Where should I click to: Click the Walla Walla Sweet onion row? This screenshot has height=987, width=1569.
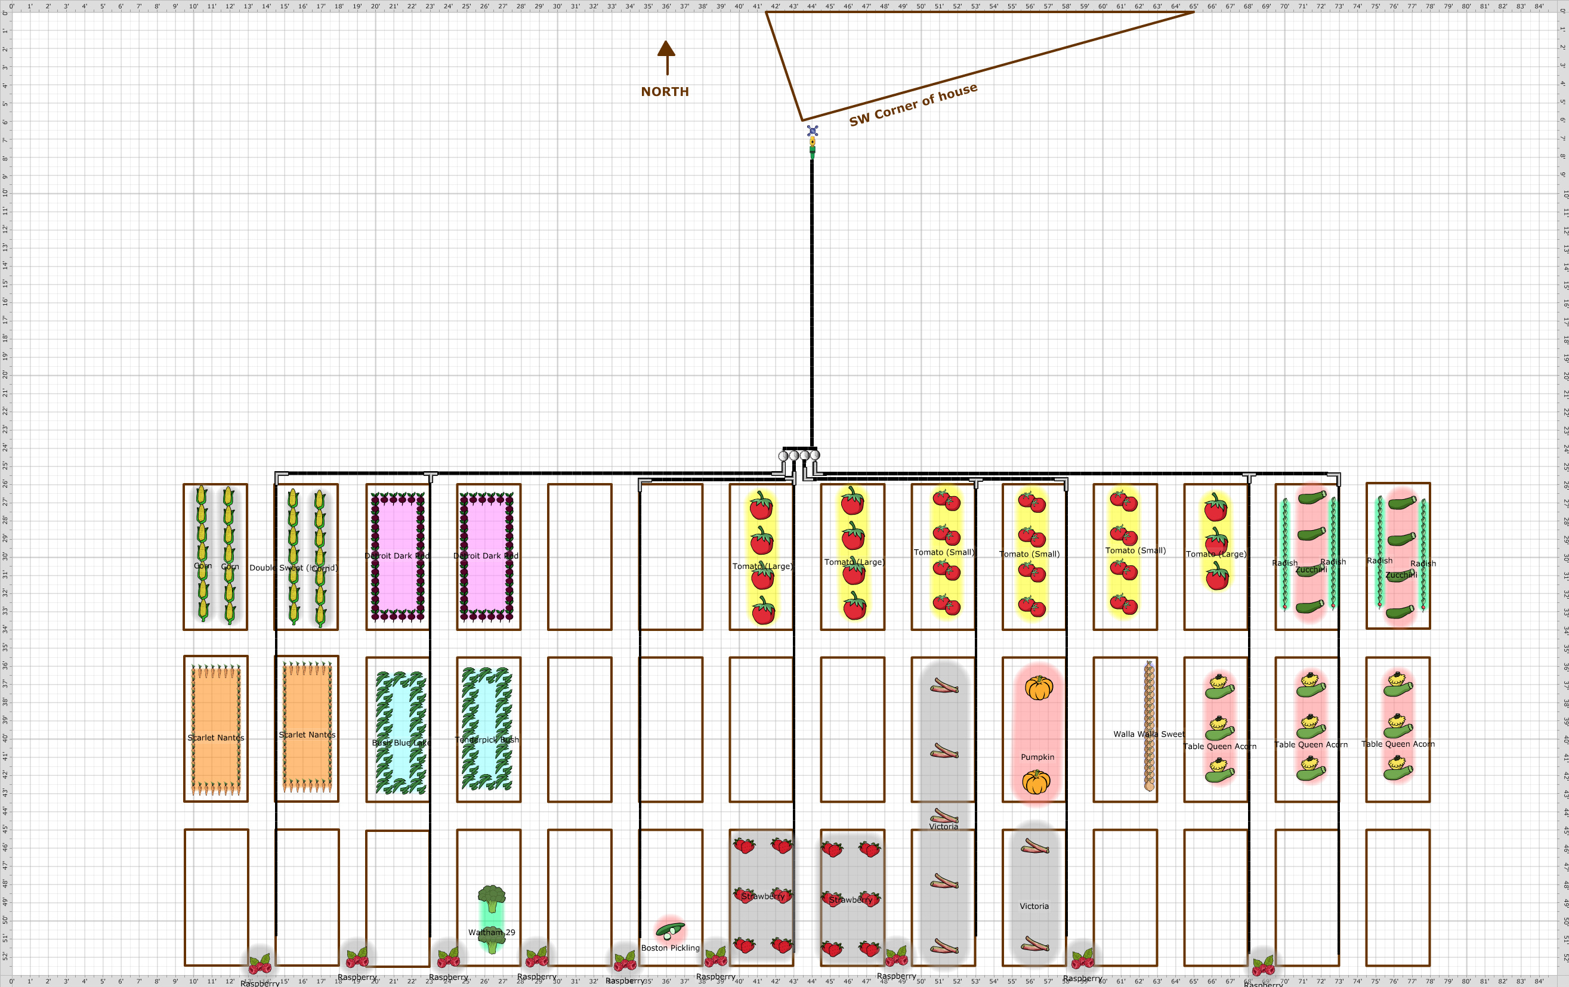1150,726
